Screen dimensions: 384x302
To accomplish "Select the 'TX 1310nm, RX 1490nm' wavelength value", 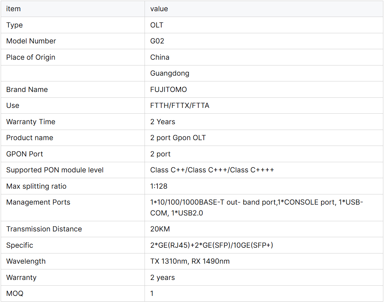I will tap(190, 261).
